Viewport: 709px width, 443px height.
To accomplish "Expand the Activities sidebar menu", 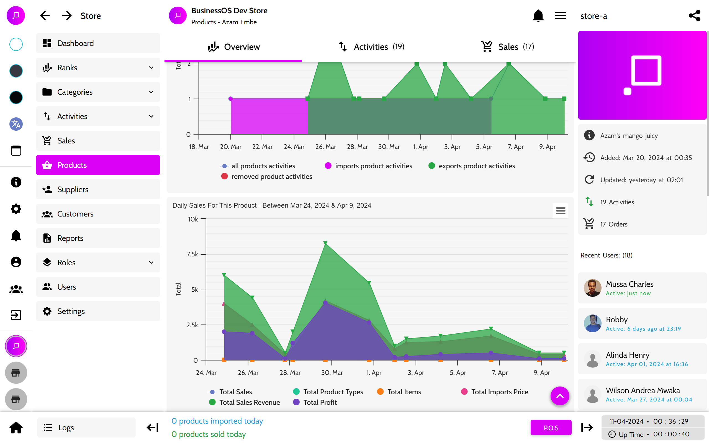I will [x=98, y=116].
